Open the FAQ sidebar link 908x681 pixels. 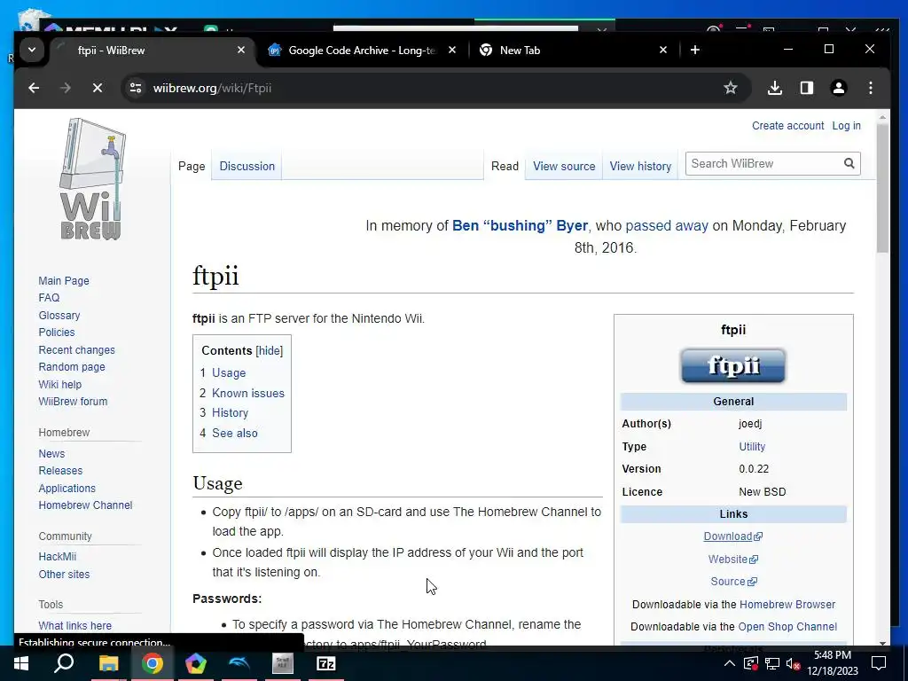(x=49, y=298)
